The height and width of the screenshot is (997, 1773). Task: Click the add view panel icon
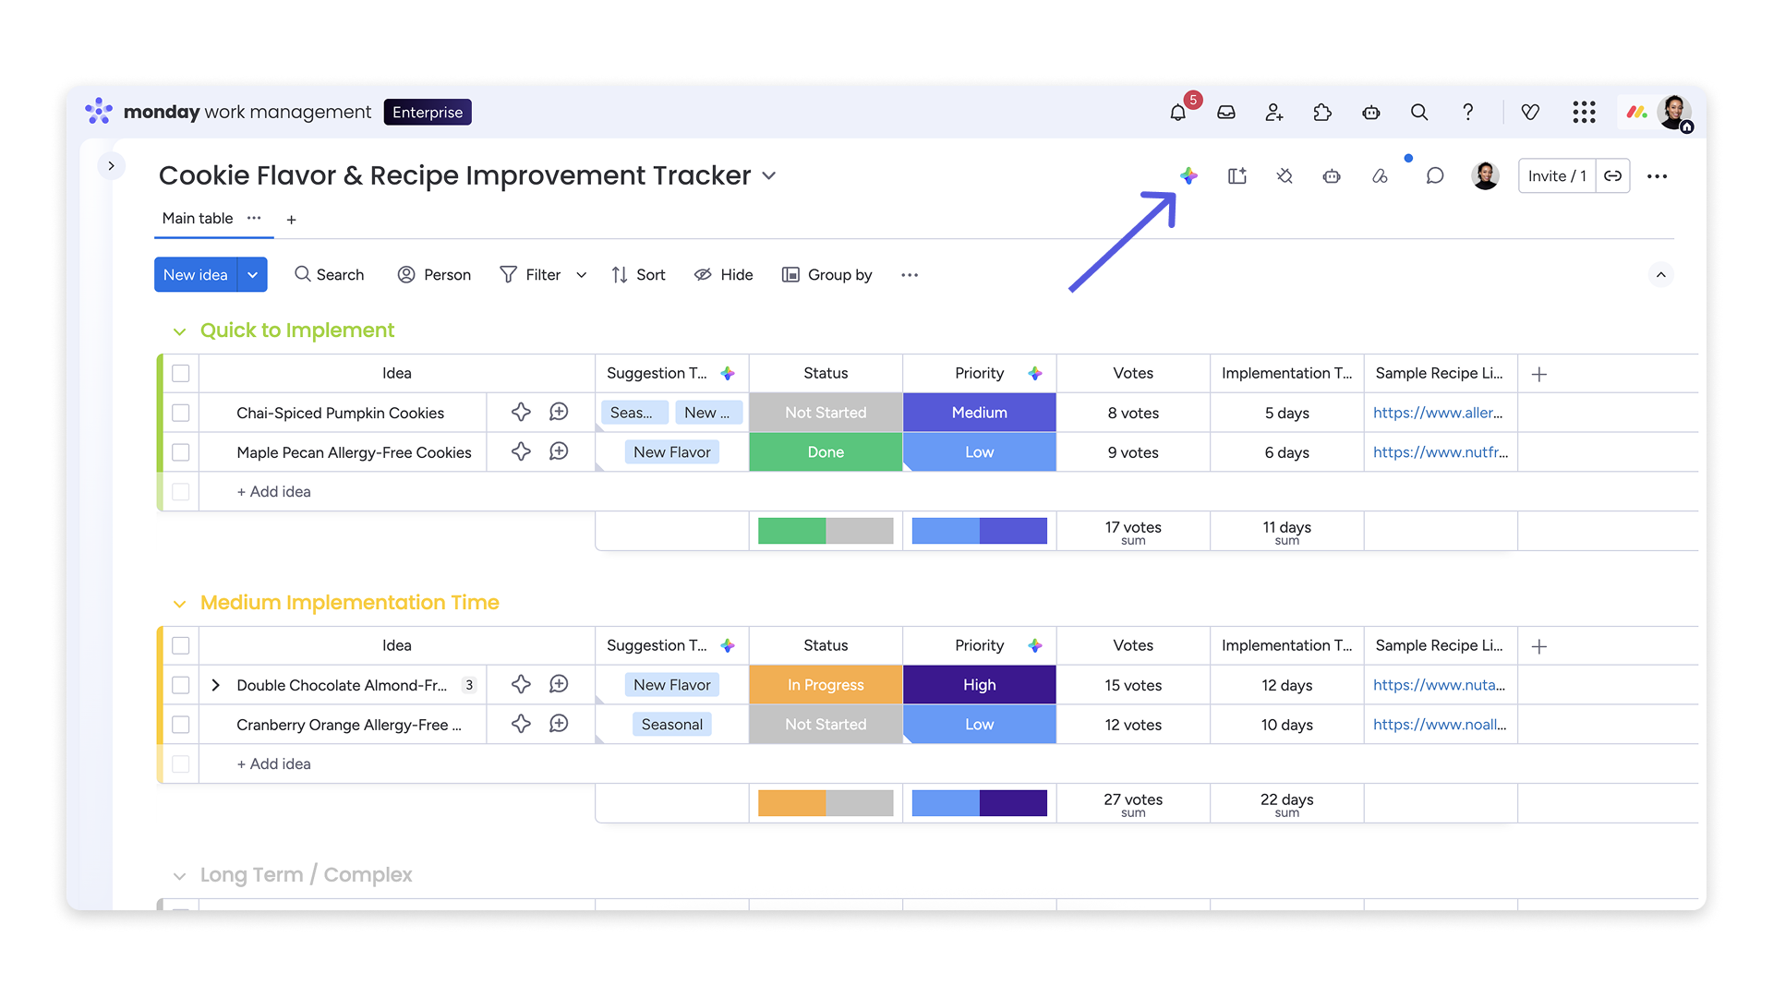tap(1237, 175)
